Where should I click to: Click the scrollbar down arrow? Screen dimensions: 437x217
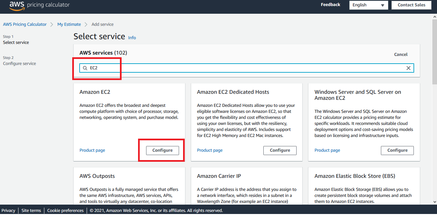coord(434,202)
